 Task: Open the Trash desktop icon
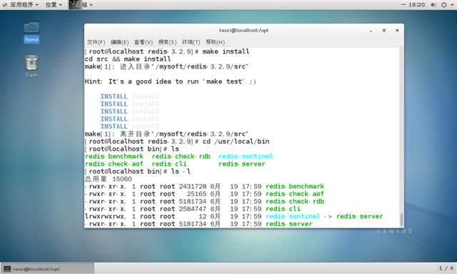[31, 66]
